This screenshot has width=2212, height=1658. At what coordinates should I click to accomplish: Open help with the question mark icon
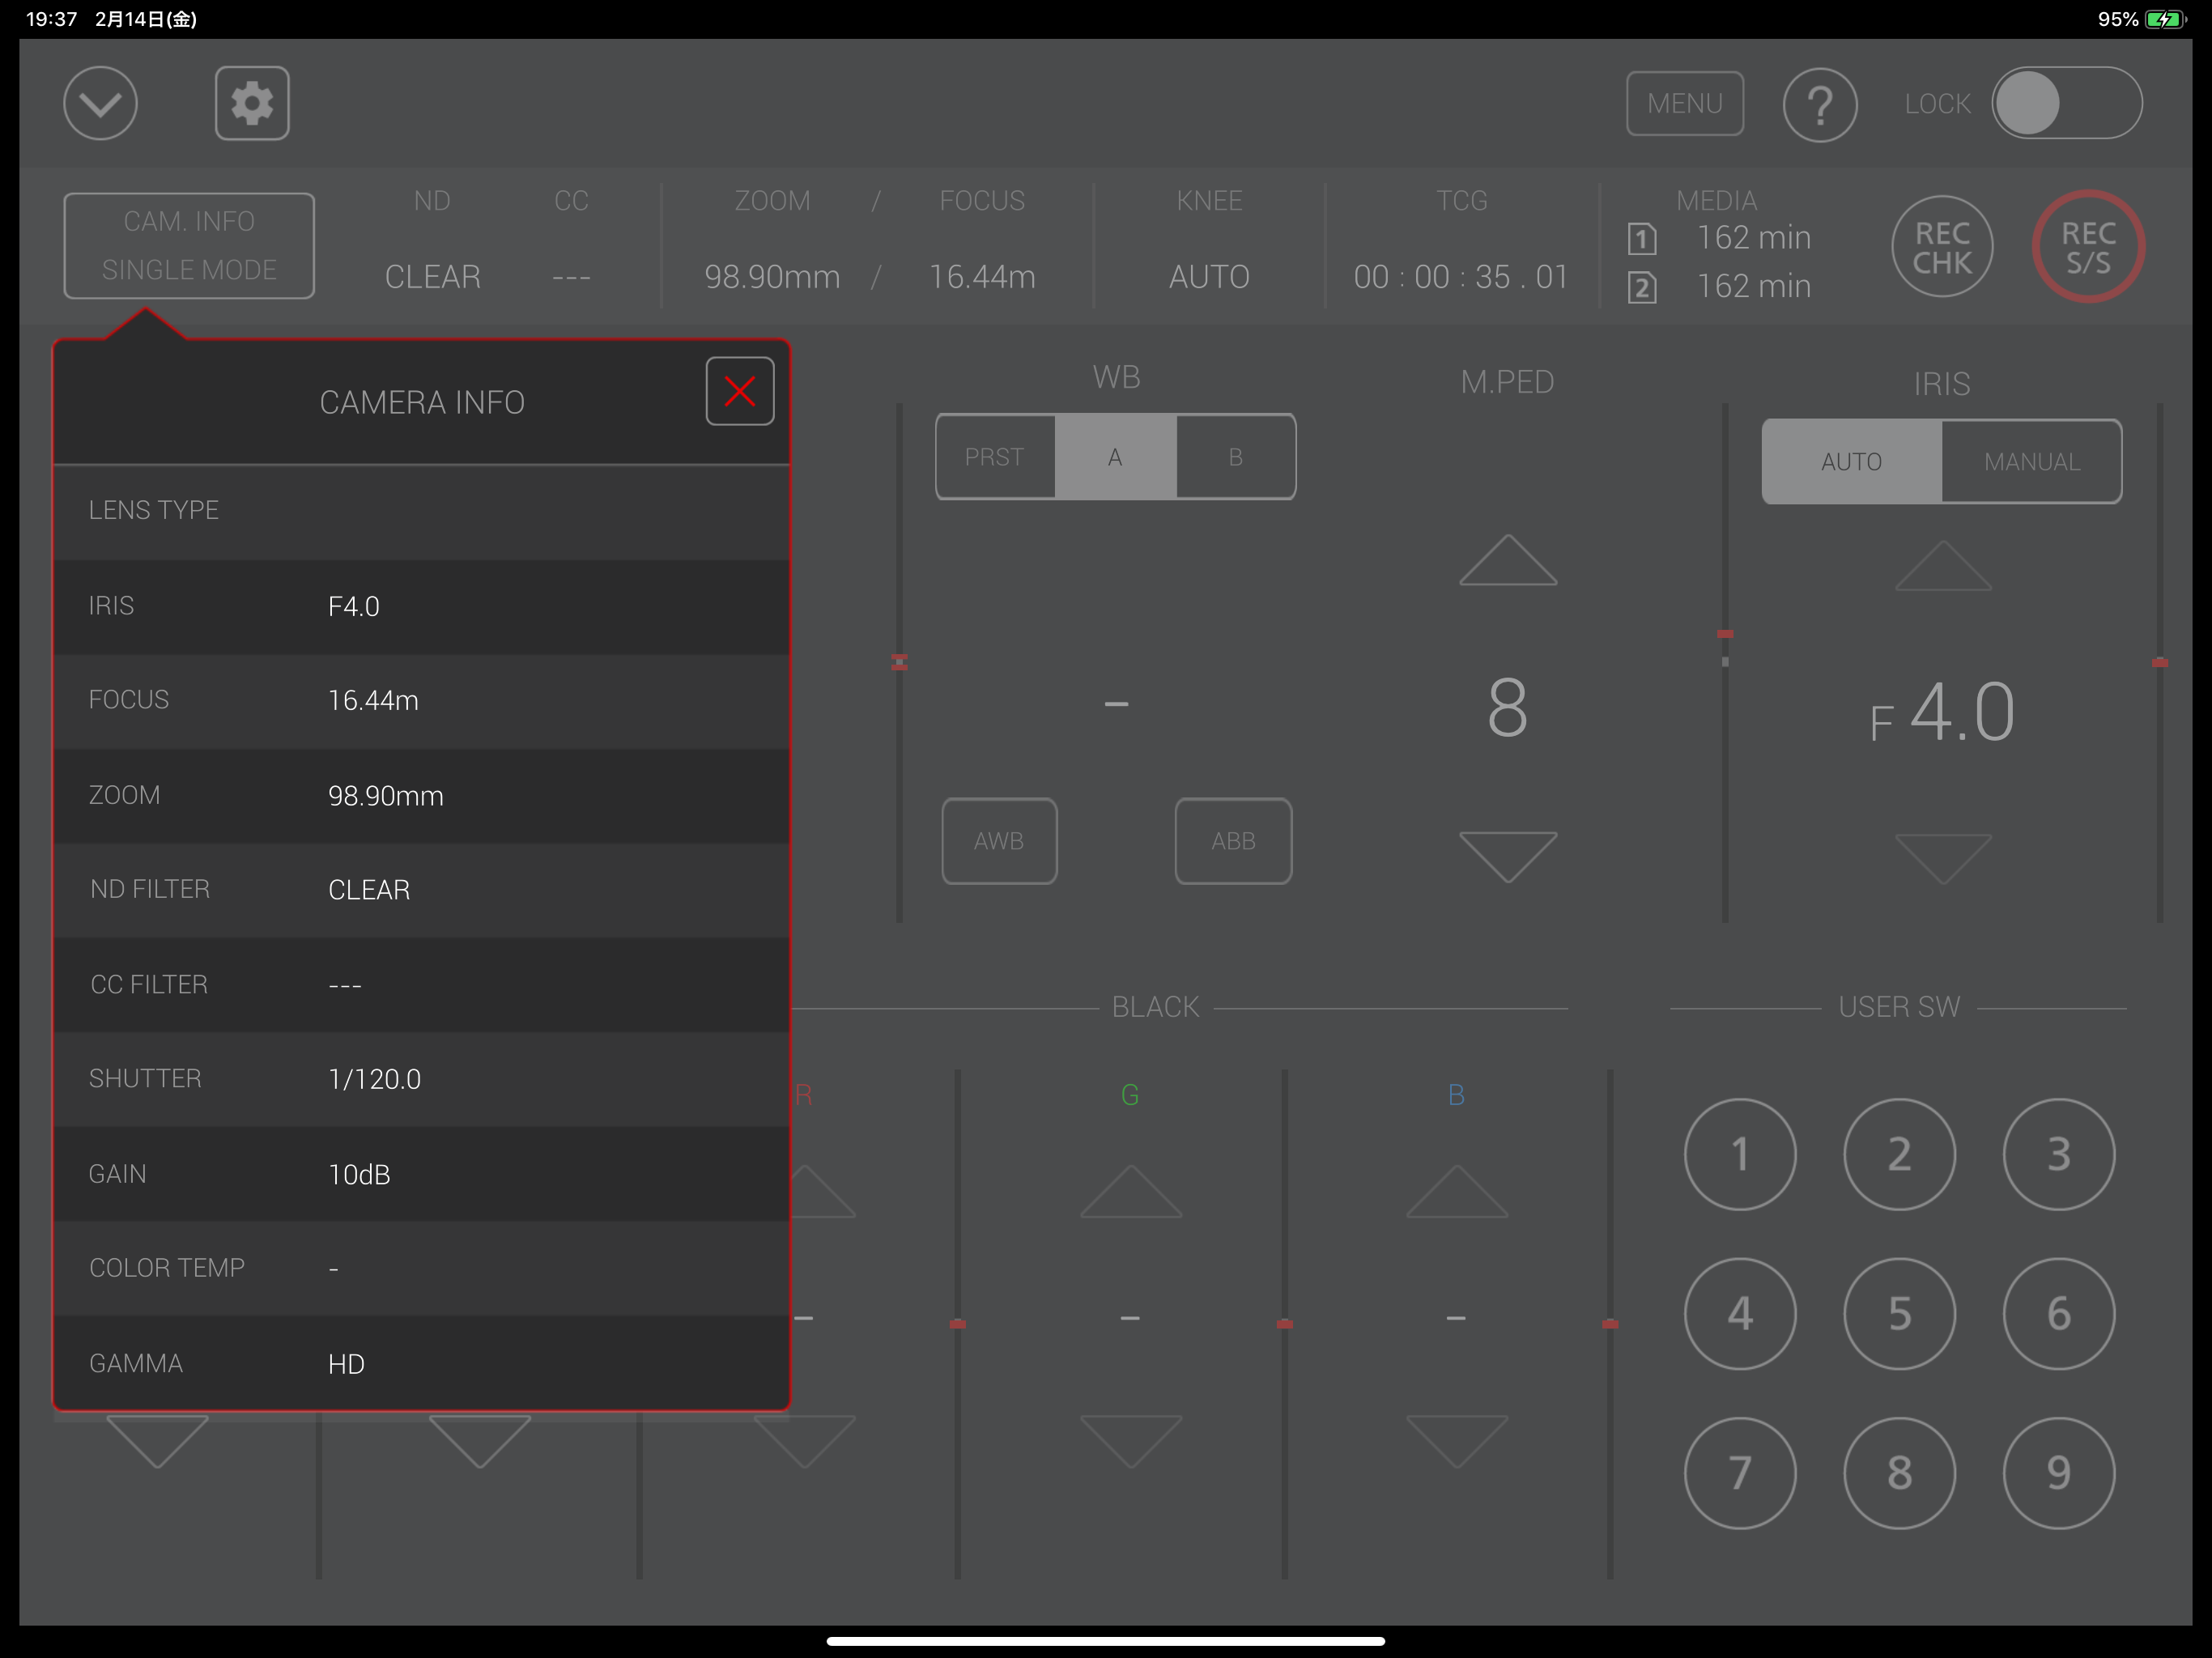1819,104
